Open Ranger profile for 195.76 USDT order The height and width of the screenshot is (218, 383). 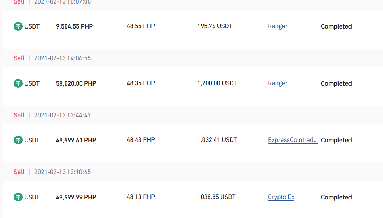pyautogui.click(x=277, y=26)
